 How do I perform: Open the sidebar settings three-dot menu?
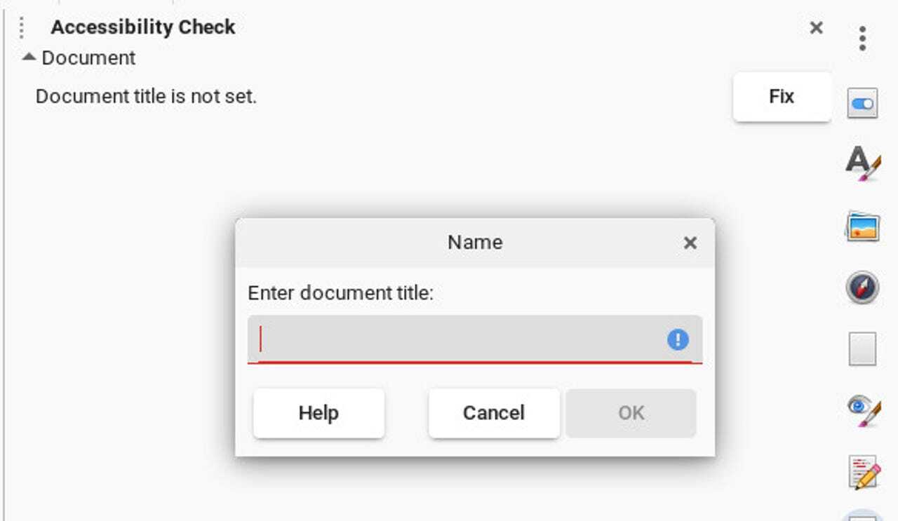pos(862,39)
